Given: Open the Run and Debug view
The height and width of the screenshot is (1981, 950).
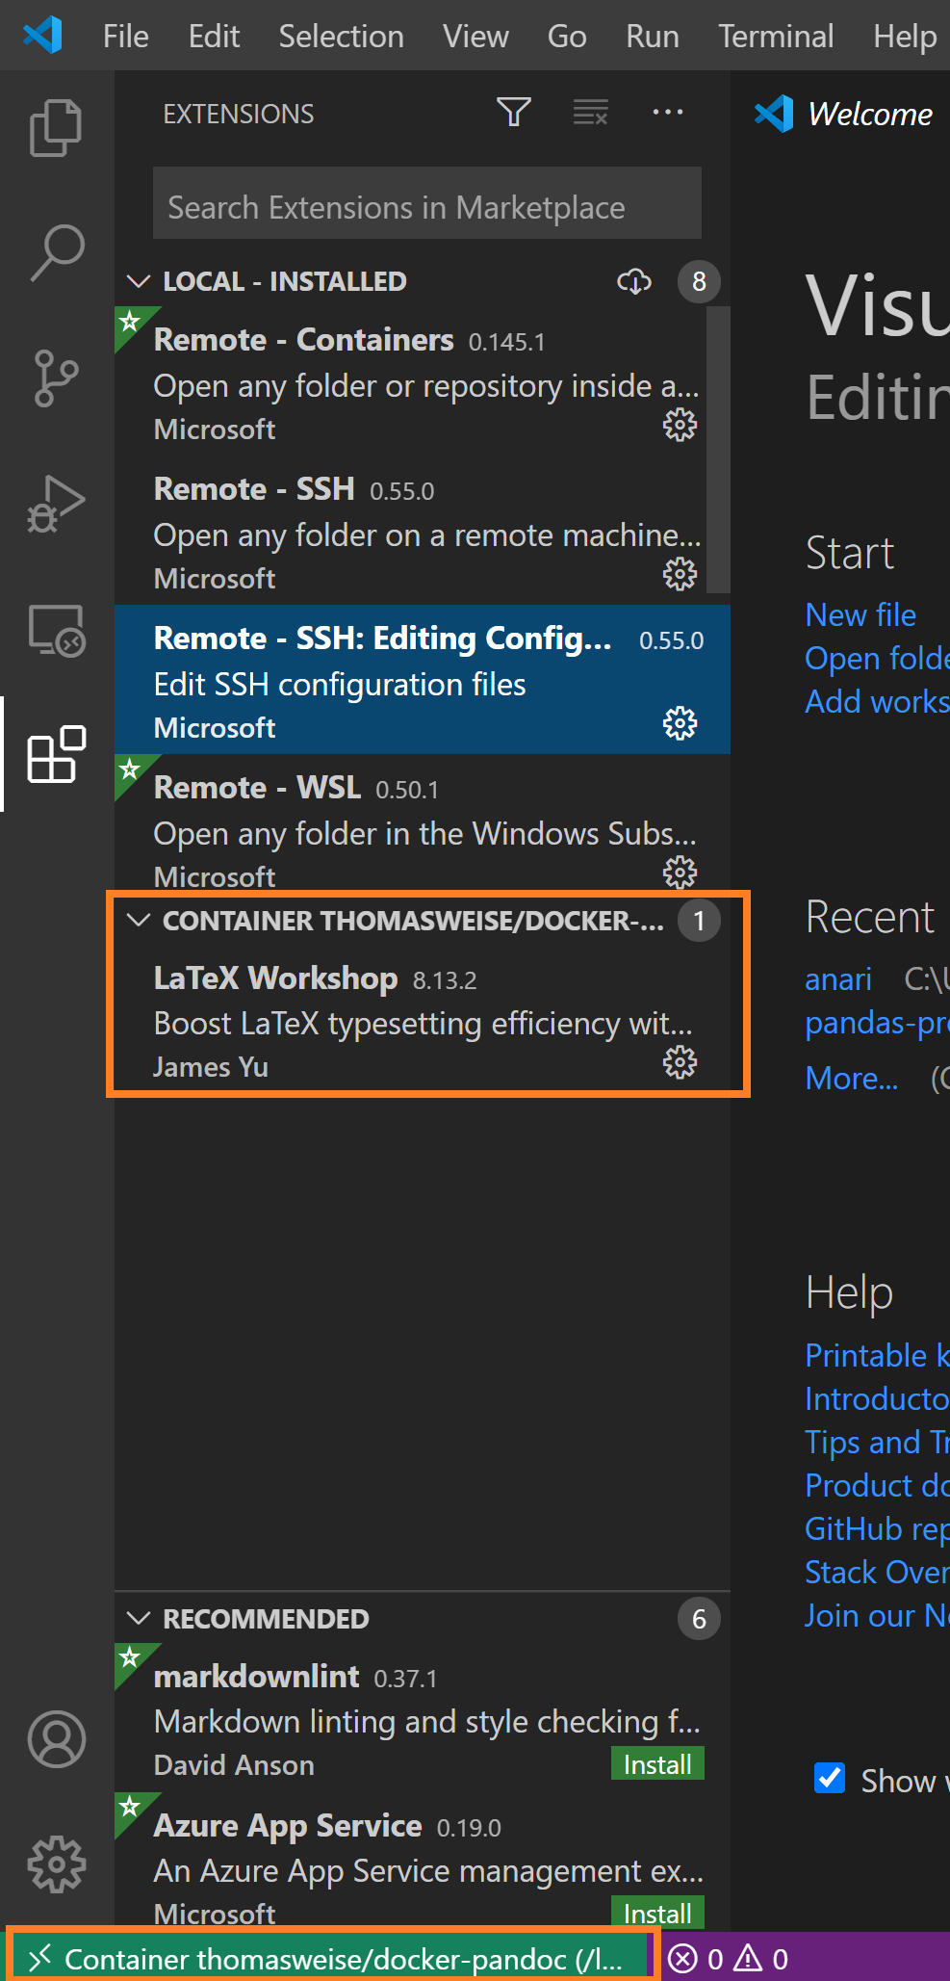Looking at the screenshot, I should [x=56, y=503].
